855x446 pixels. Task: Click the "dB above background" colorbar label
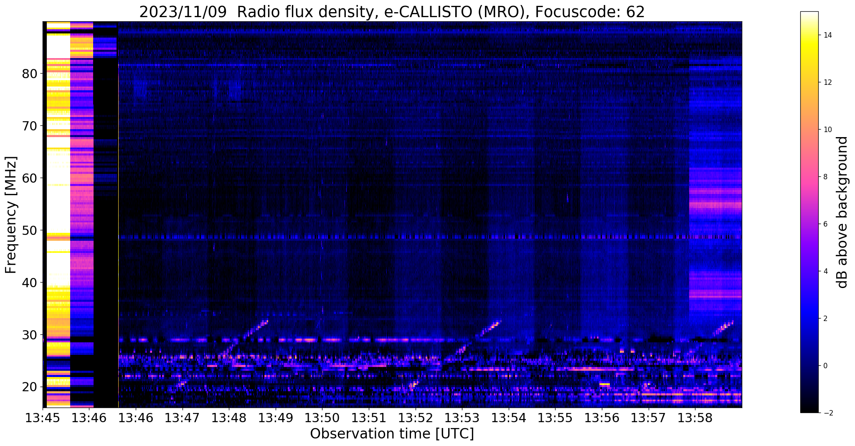[x=842, y=212]
